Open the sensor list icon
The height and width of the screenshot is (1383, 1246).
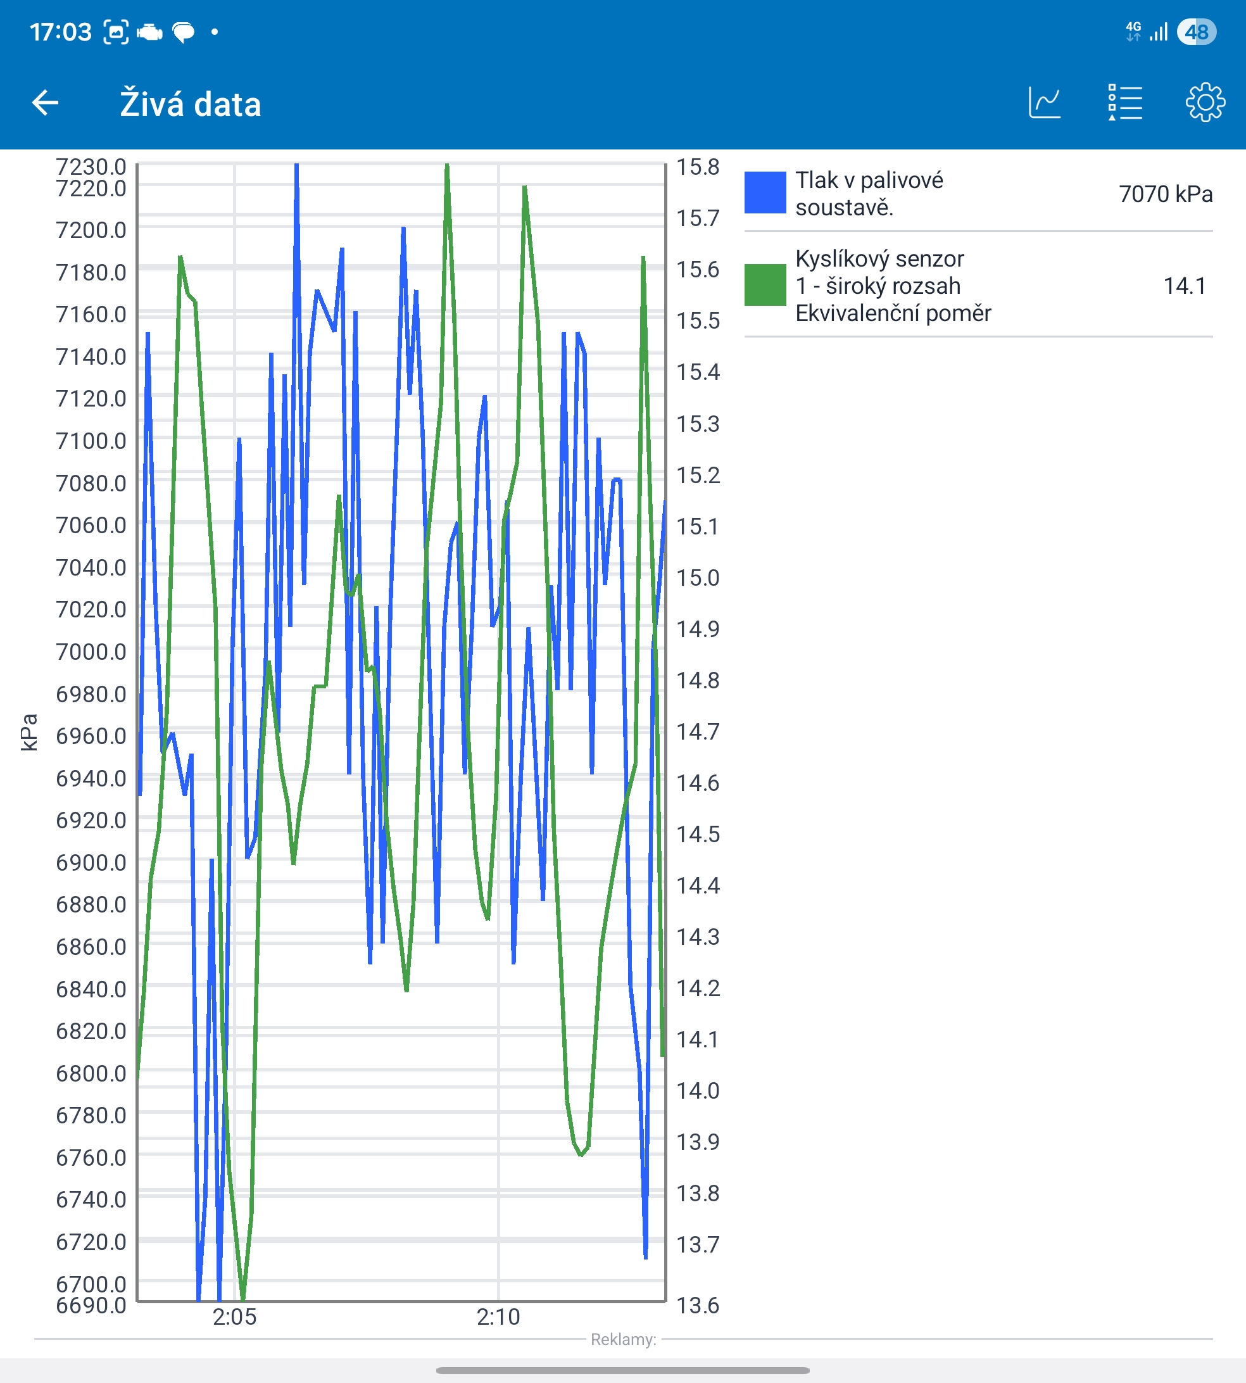tap(1125, 103)
